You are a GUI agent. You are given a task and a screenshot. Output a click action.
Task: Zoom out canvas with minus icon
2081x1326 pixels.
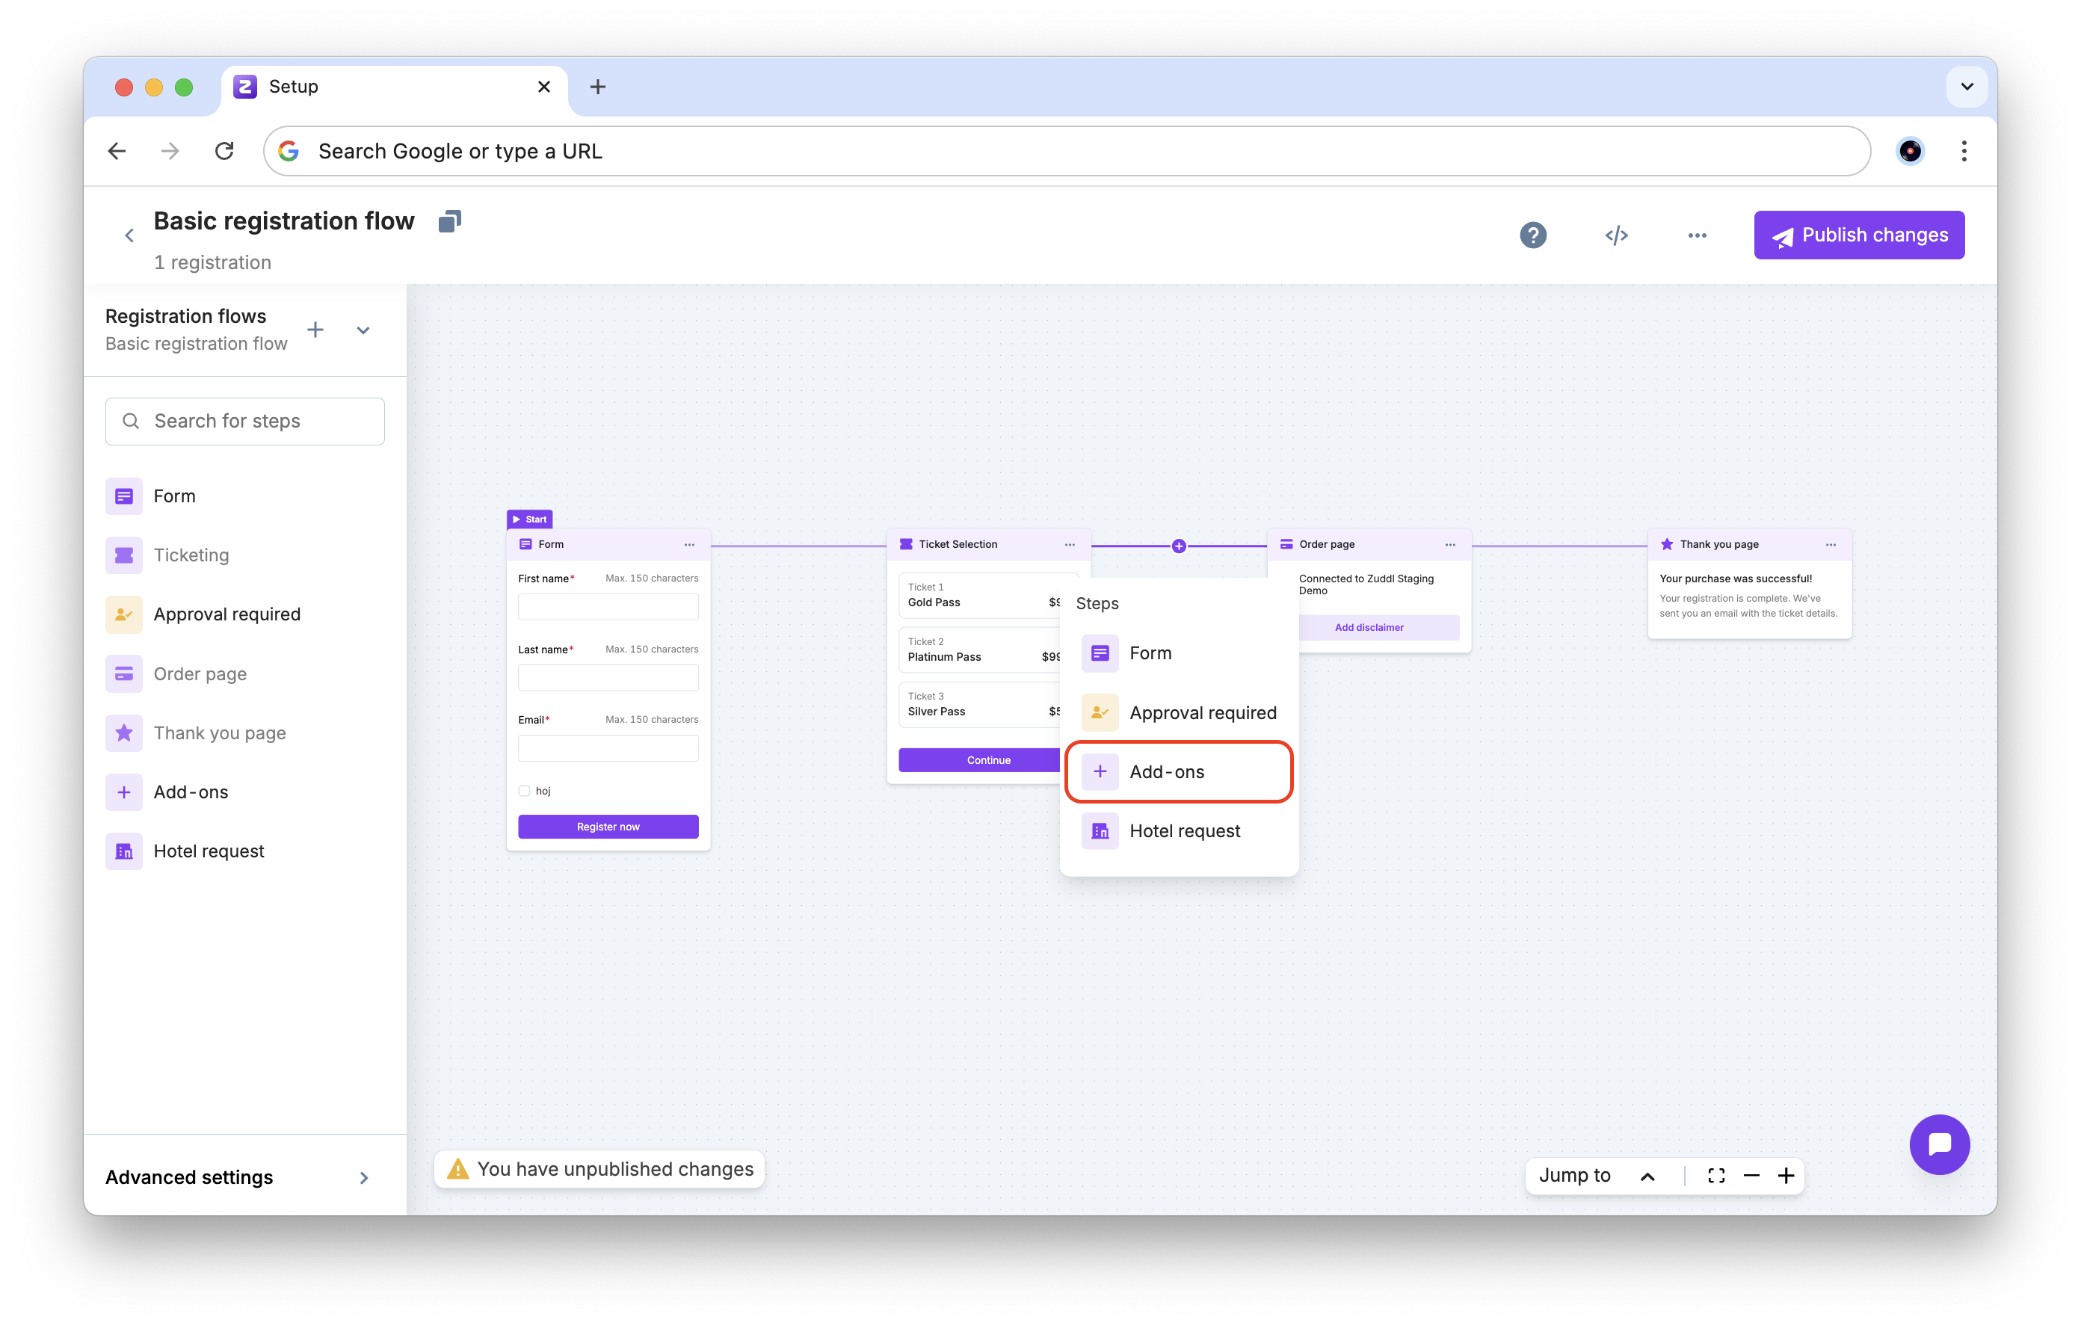1752,1176
